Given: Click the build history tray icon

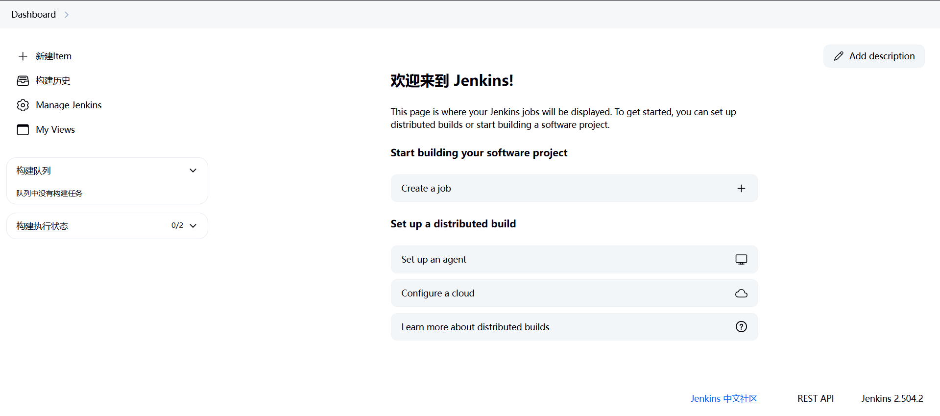Looking at the screenshot, I should [x=23, y=81].
